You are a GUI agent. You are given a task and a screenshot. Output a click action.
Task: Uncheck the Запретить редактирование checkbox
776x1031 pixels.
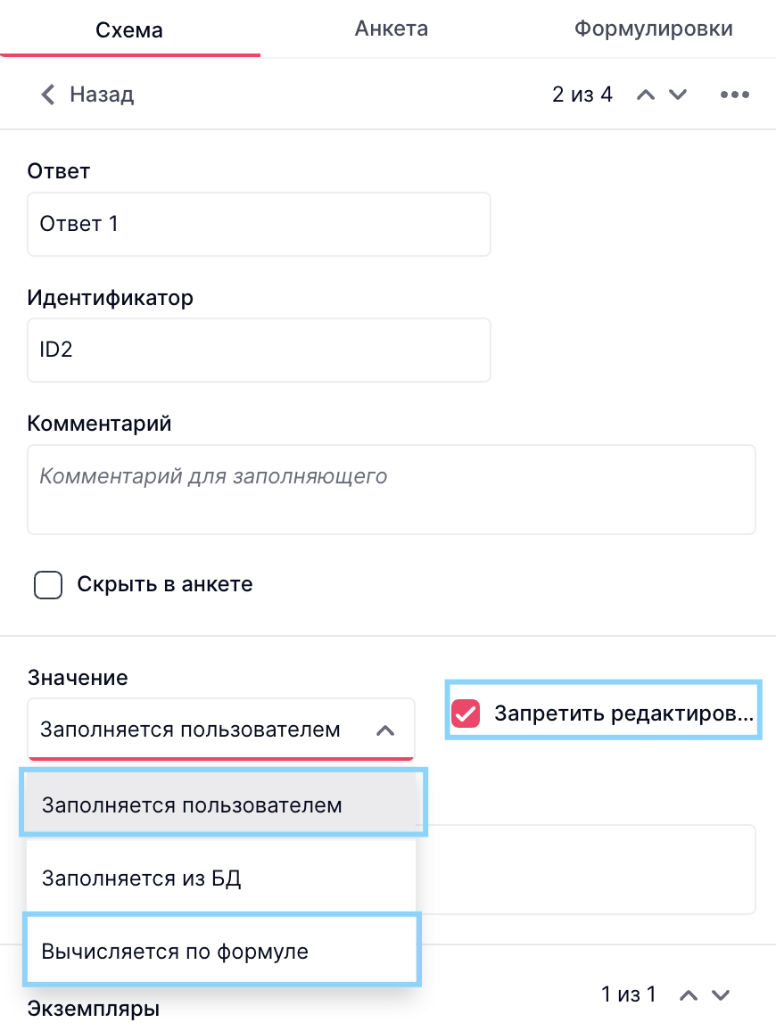click(x=466, y=713)
